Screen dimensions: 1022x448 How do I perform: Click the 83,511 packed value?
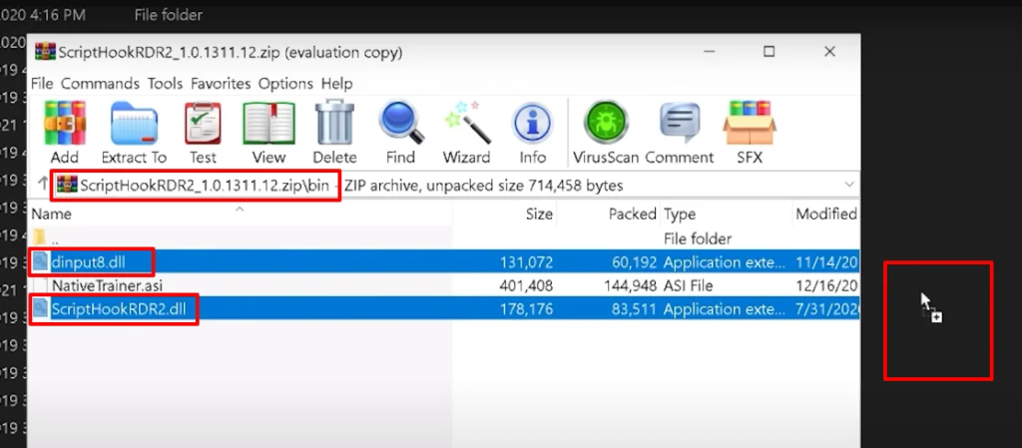[634, 308]
